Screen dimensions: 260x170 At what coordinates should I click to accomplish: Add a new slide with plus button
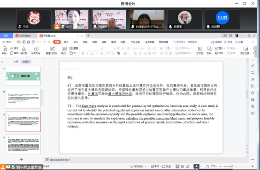pyautogui.click(x=22, y=159)
